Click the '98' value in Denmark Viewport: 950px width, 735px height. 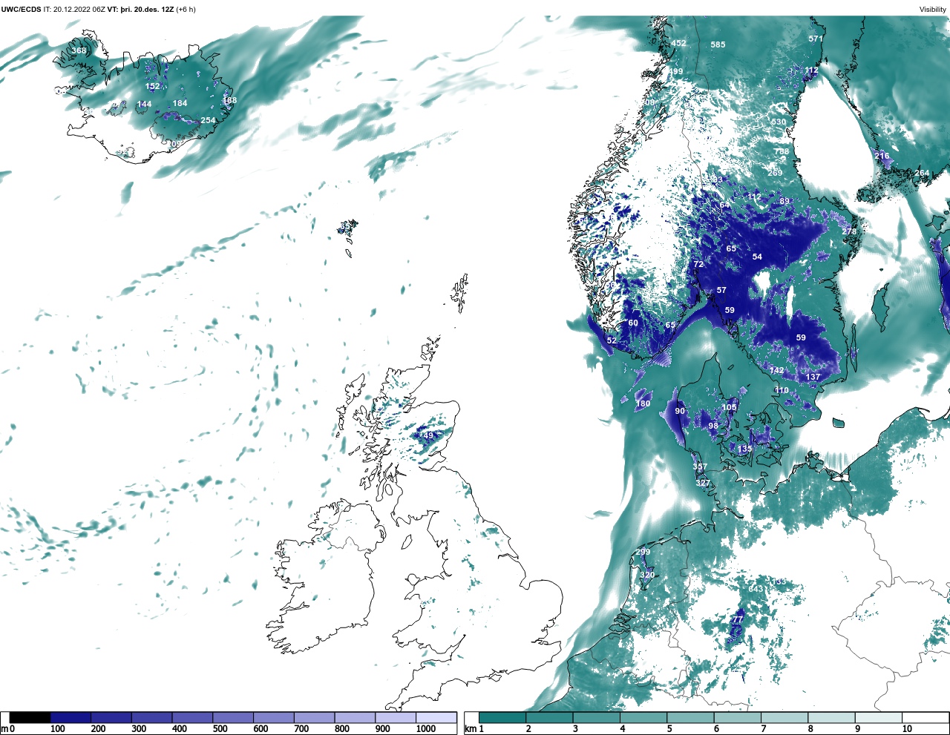(713, 426)
